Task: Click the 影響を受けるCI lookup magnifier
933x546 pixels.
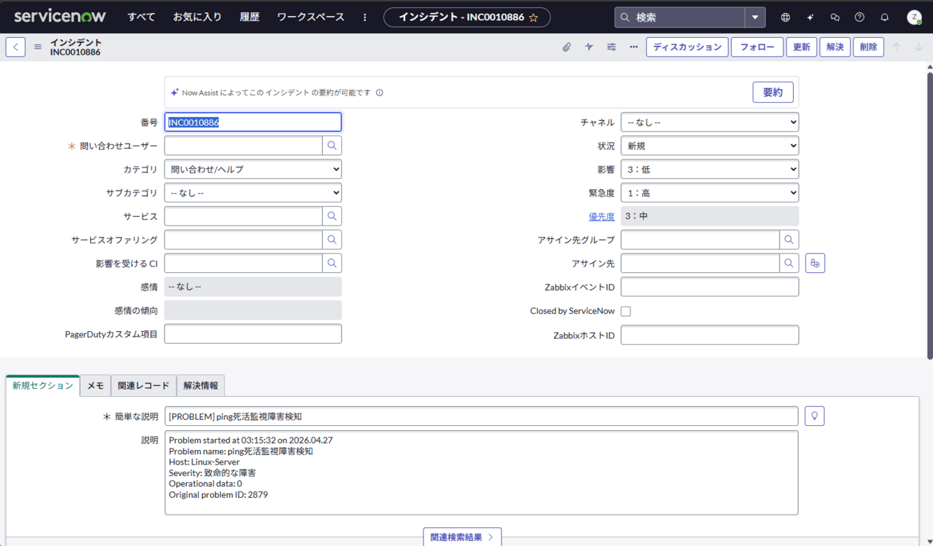Action: point(332,263)
